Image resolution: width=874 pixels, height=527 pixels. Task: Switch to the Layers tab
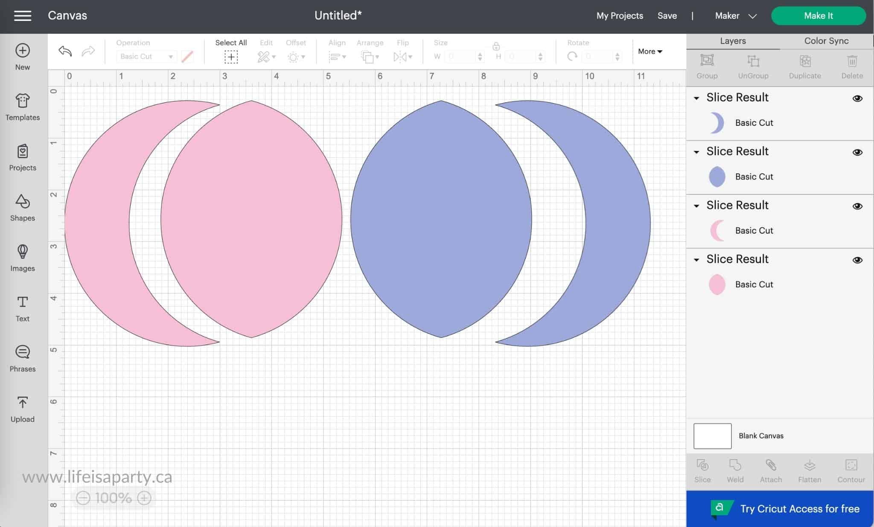[732, 41]
